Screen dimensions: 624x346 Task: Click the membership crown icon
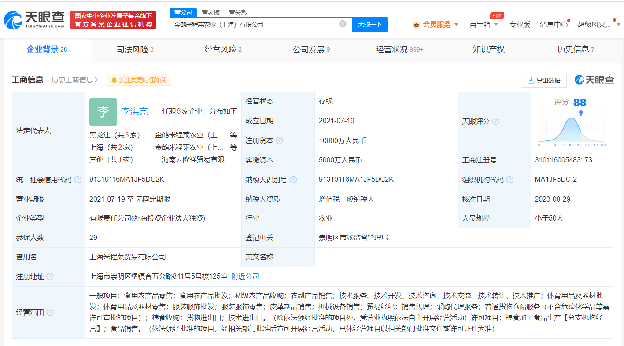click(416, 25)
